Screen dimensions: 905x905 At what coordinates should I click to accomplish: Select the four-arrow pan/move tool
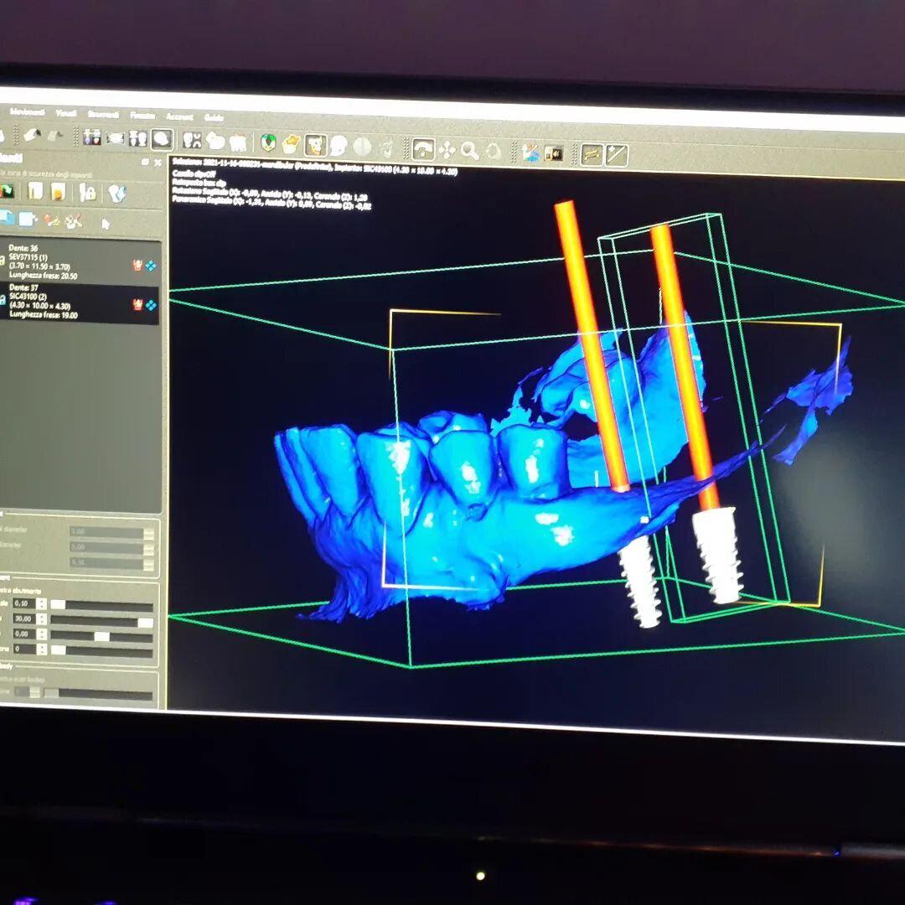point(447,149)
